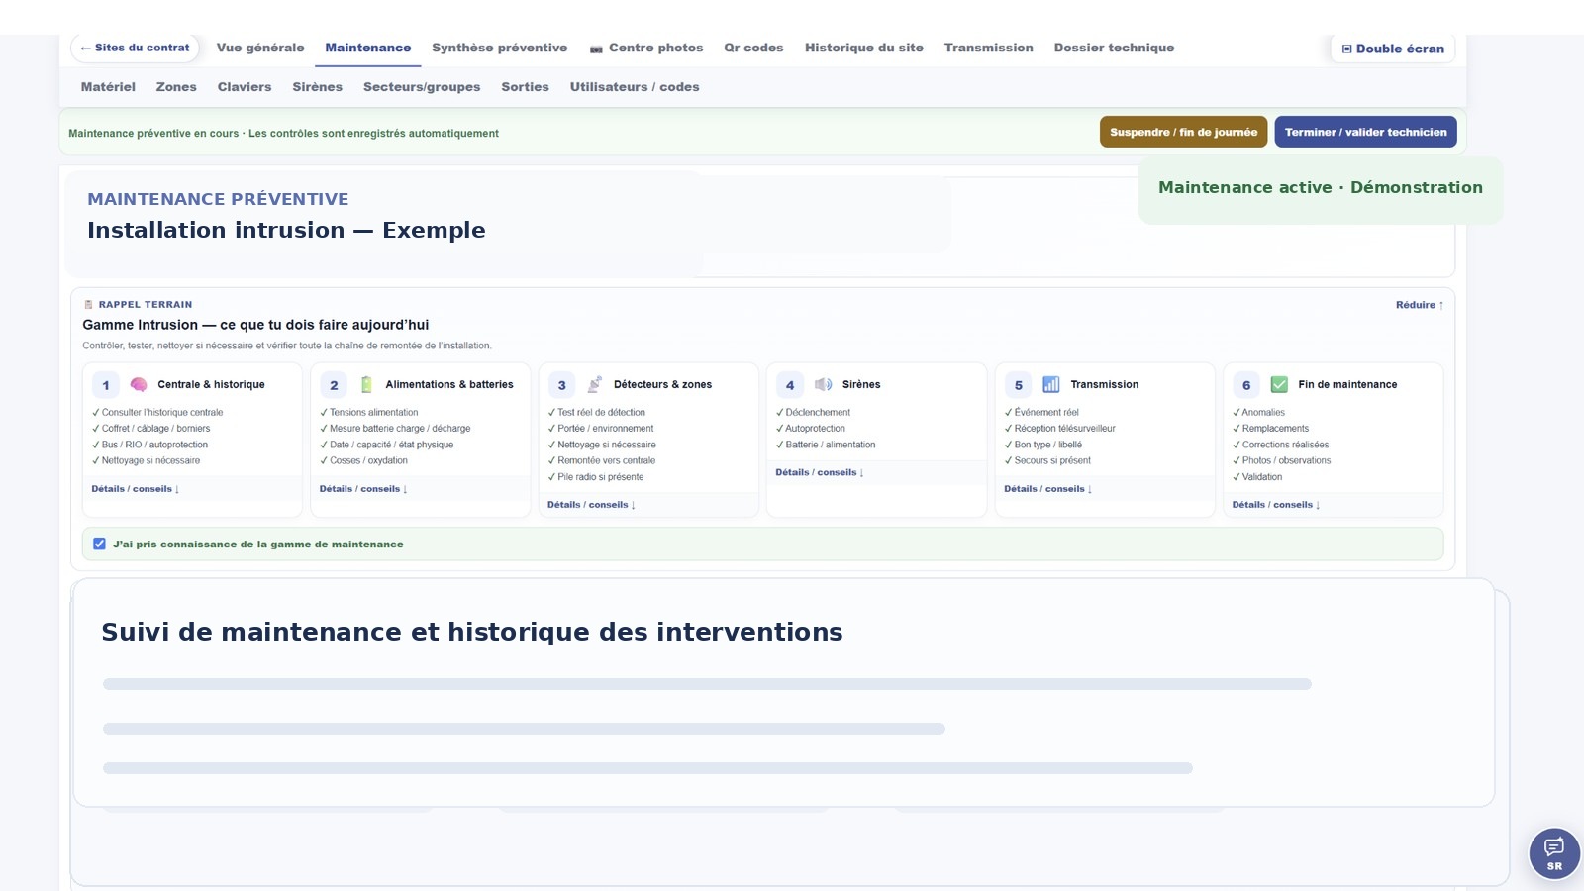Expand Détails / conseils under Transmission card

[x=1047, y=489]
